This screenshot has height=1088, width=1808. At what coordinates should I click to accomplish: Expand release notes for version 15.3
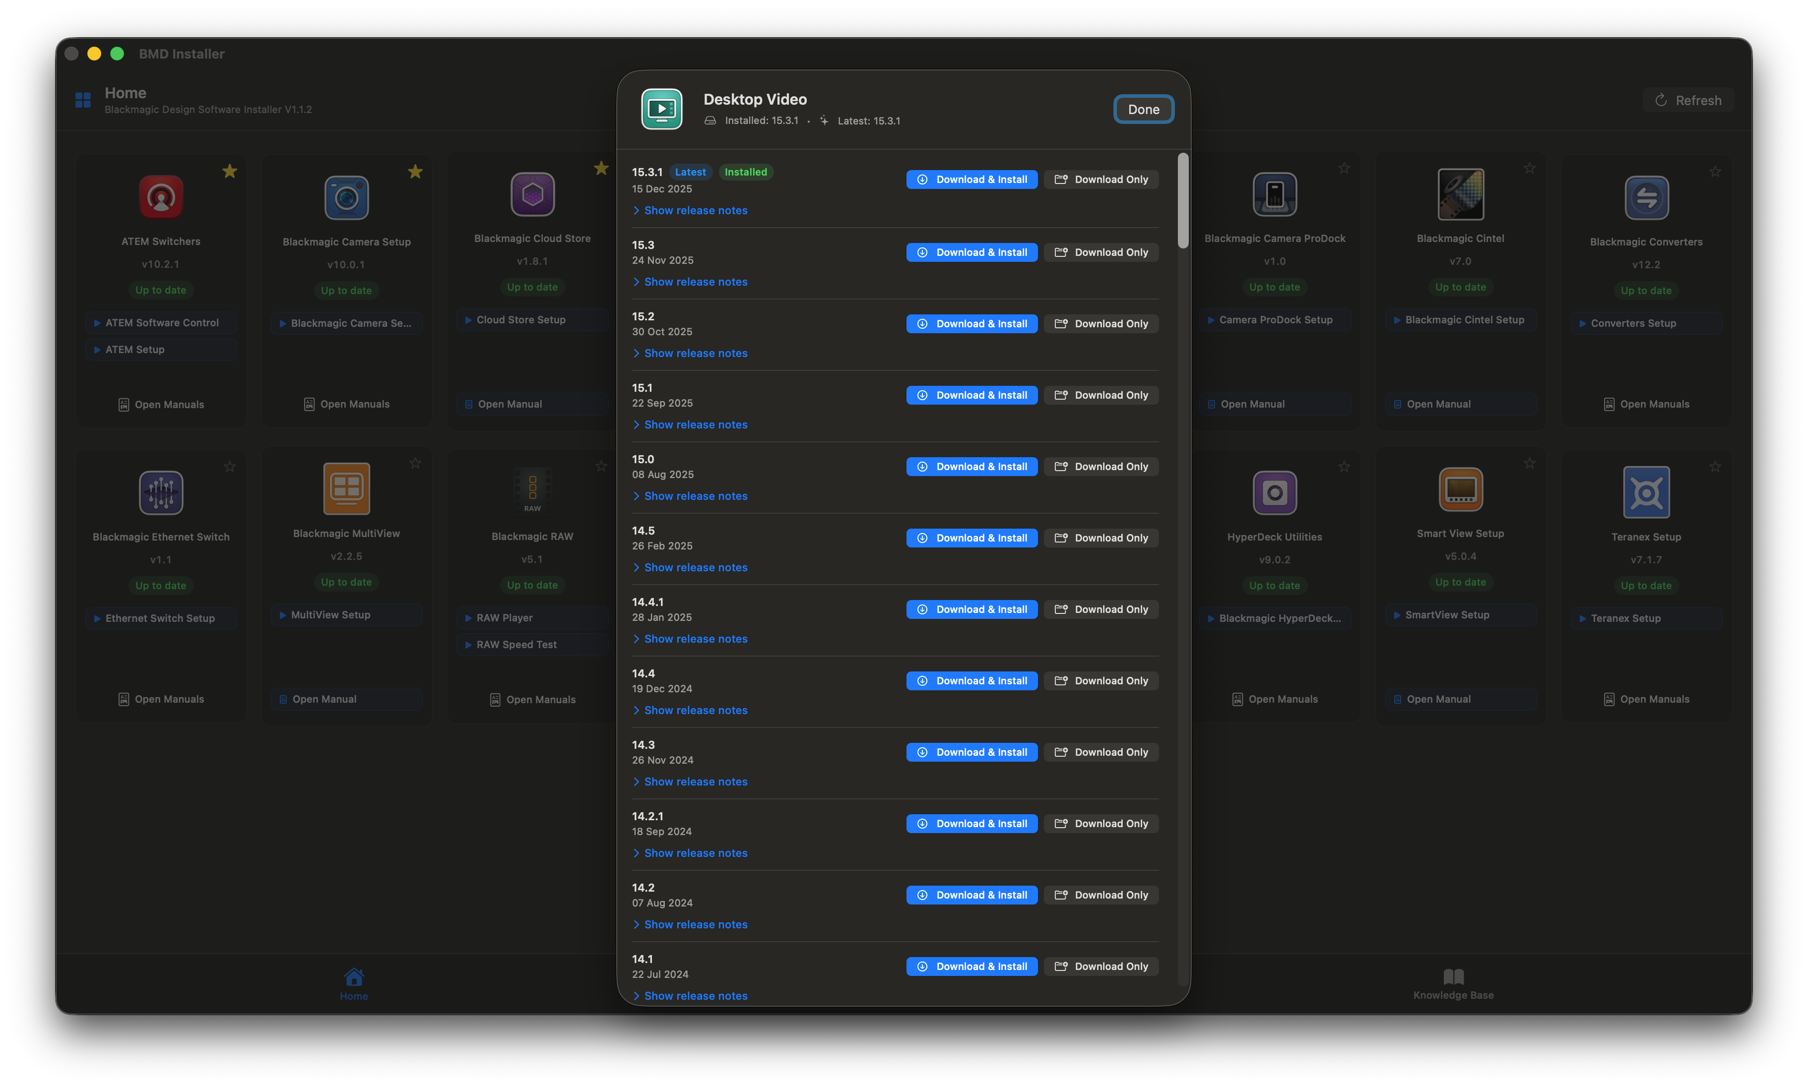(x=690, y=282)
